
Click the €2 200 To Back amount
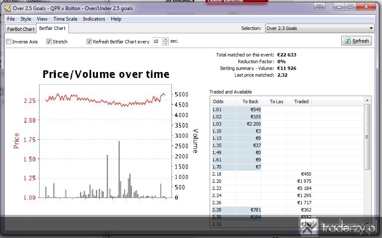tap(253, 124)
